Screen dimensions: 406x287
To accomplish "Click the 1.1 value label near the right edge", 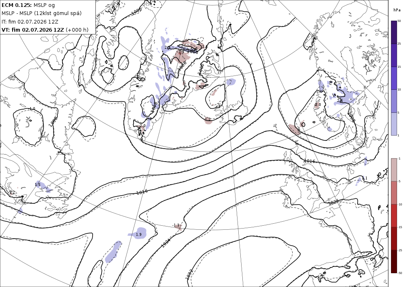I will coord(365,178).
